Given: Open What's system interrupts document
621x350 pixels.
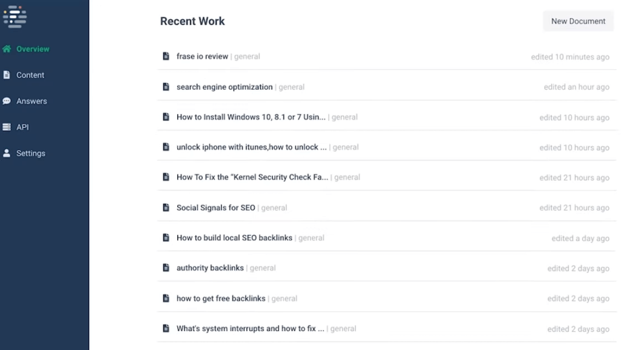Looking at the screenshot, I should click(250, 328).
